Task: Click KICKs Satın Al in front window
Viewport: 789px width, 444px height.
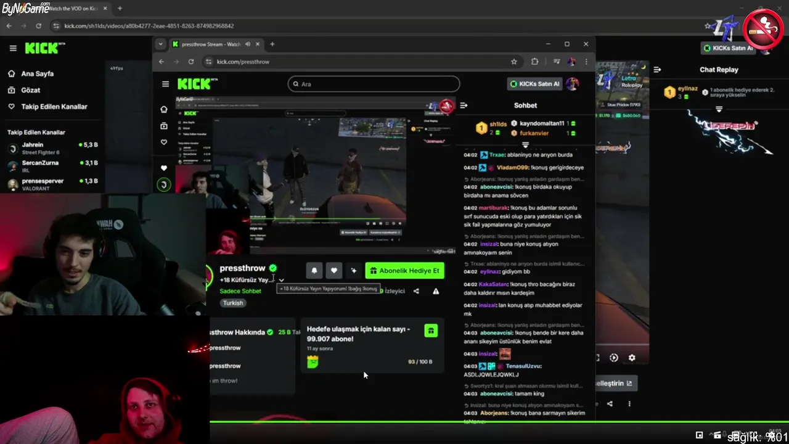Action: point(534,84)
